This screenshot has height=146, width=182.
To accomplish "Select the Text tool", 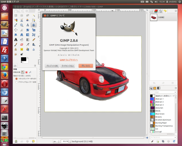I will pos(16,40).
